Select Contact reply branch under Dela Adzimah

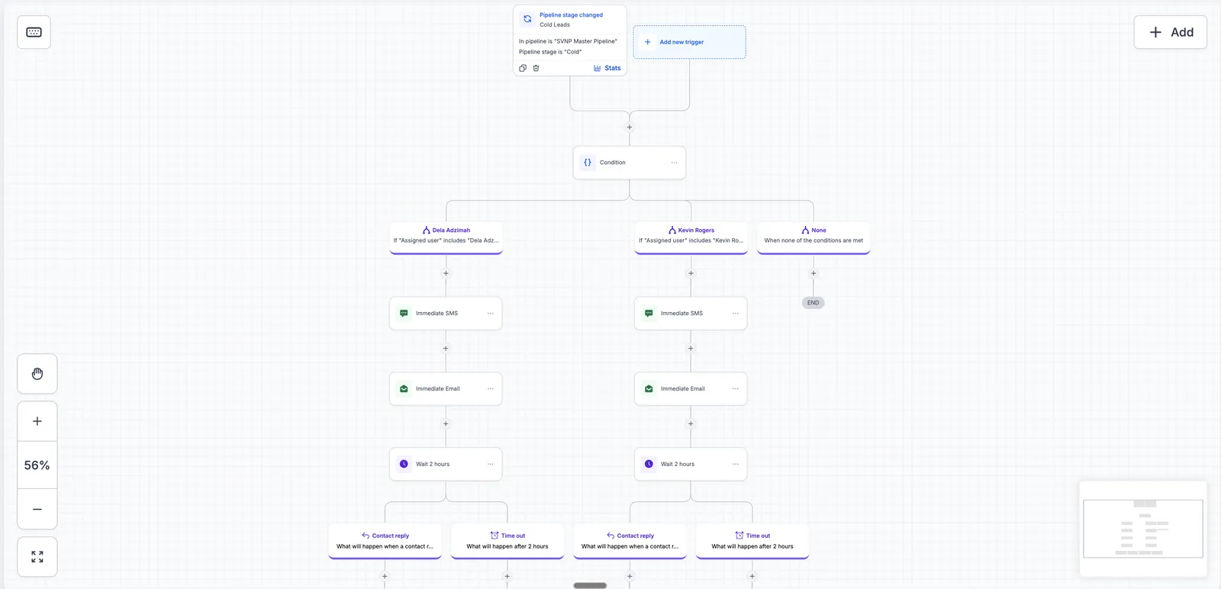coord(385,542)
